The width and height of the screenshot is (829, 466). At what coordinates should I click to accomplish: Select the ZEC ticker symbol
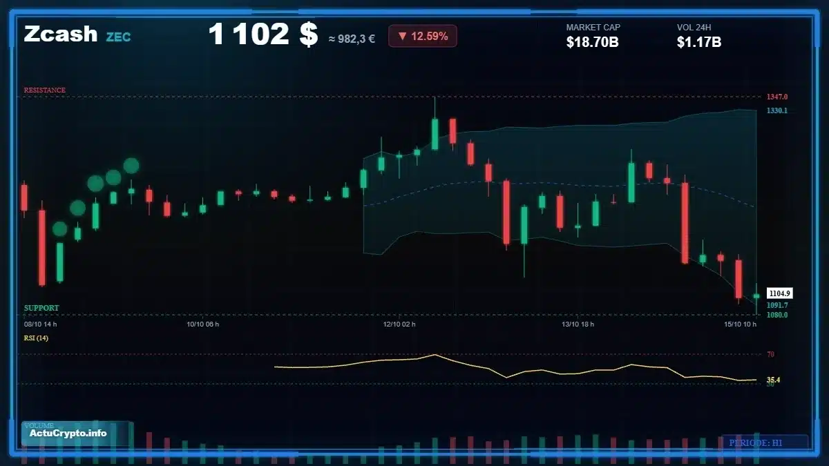point(118,37)
